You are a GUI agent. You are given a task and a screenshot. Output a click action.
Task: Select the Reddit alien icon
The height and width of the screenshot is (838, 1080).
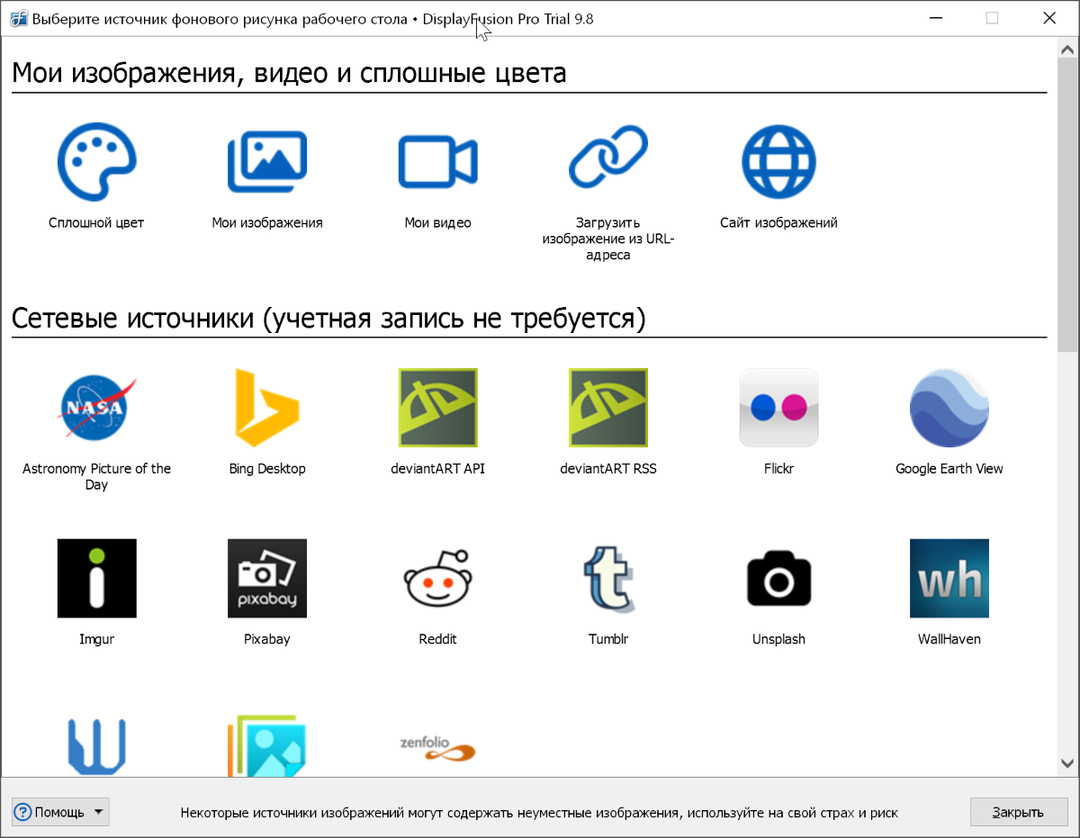438,579
